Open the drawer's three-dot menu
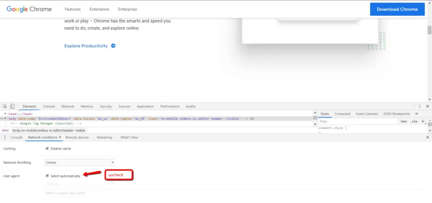This screenshot has width=432, height=203. 4,137
